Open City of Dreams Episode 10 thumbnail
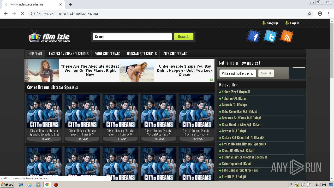Screen dimensions: 334x188 coord(44,111)
